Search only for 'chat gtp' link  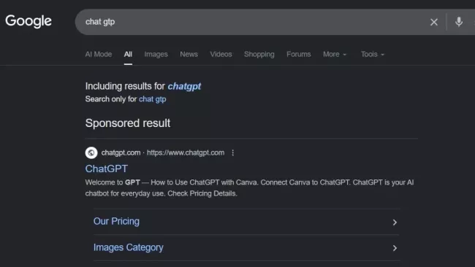153,99
